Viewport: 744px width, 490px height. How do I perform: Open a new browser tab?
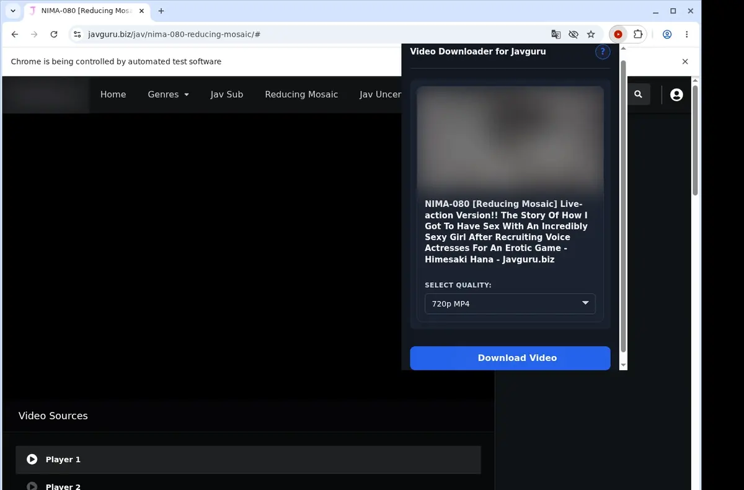point(161,11)
